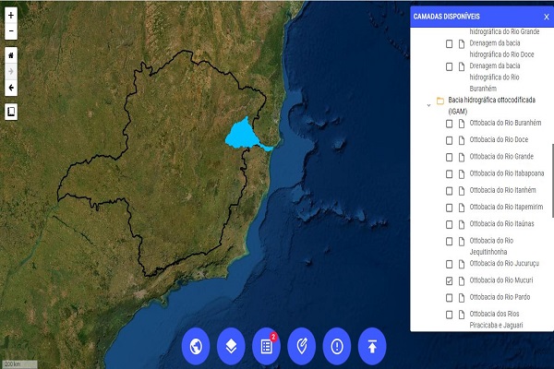Click document icon beside Ottobacia do Rio Grande
The width and height of the screenshot is (554, 369).
[462, 157]
